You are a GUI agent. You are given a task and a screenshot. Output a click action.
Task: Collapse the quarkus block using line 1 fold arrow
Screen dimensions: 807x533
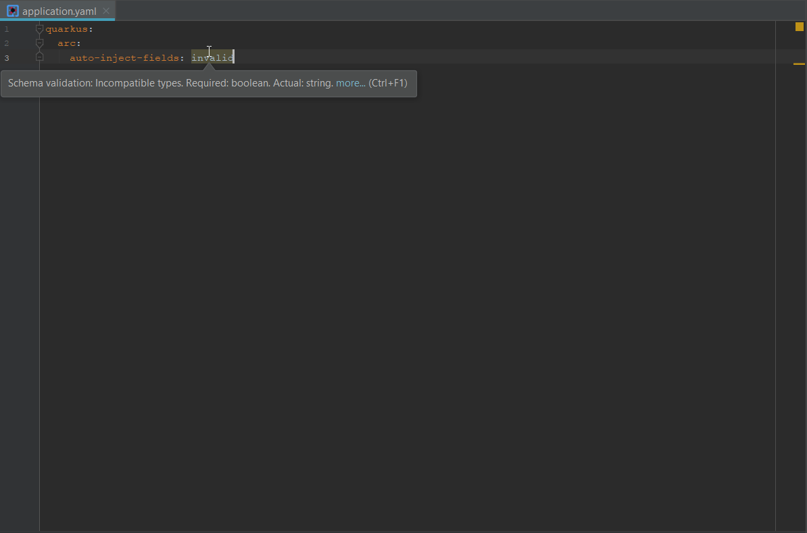tap(39, 28)
